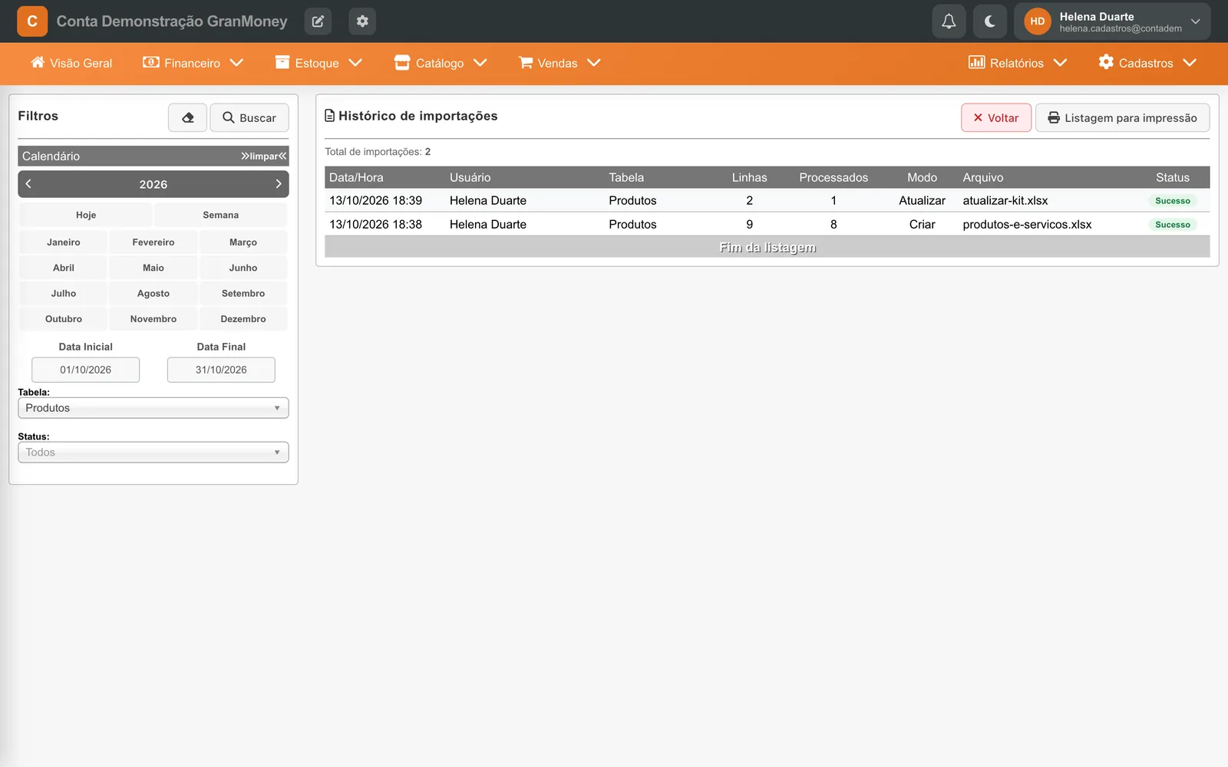Screen dimensions: 1228x767
Task: Pick Dezembro in the calendar
Action: (x=243, y=319)
